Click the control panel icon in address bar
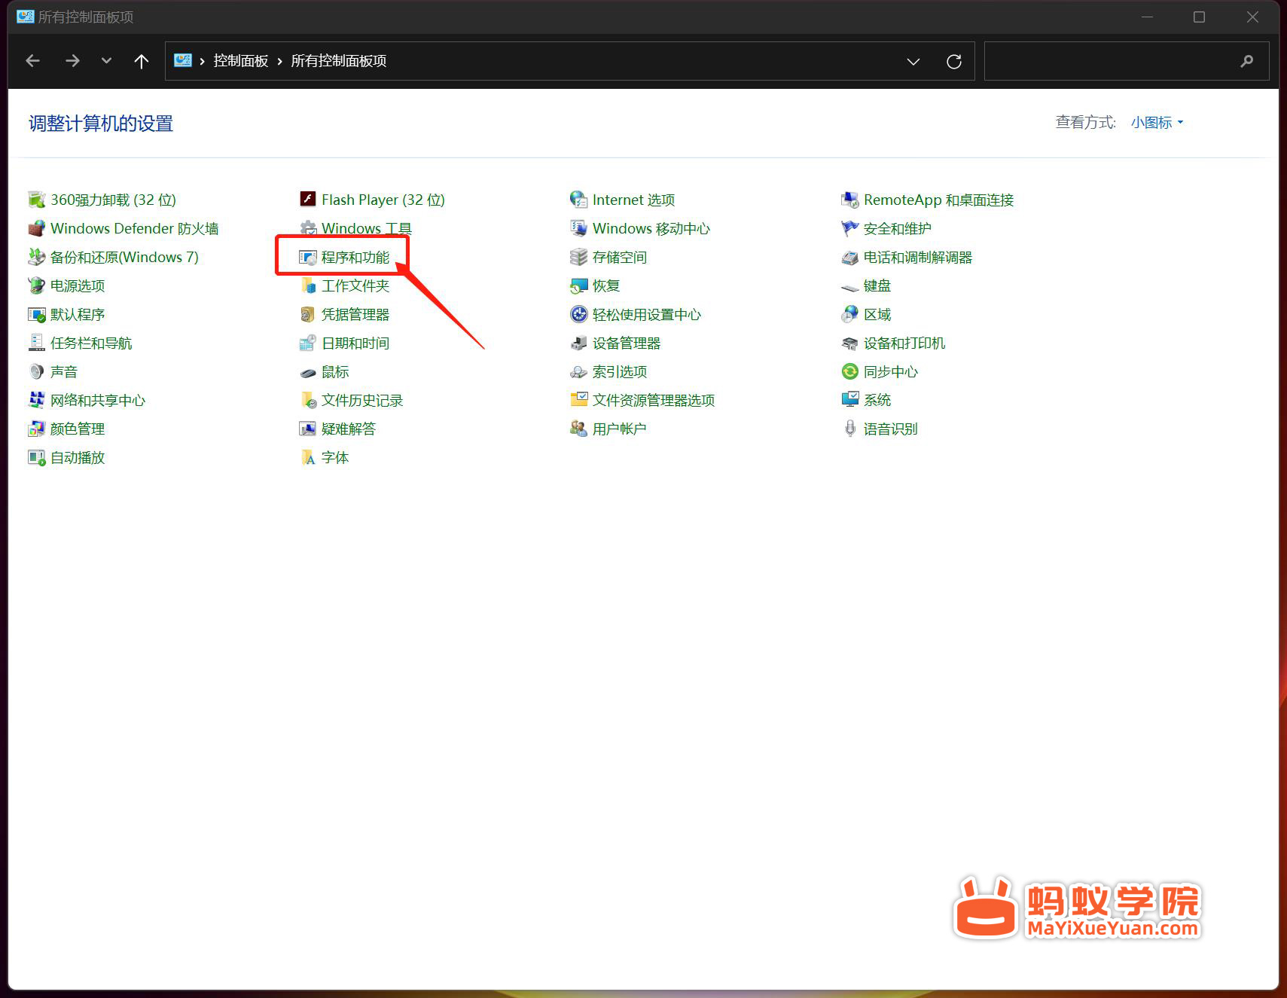This screenshot has height=998, width=1287. tap(183, 60)
